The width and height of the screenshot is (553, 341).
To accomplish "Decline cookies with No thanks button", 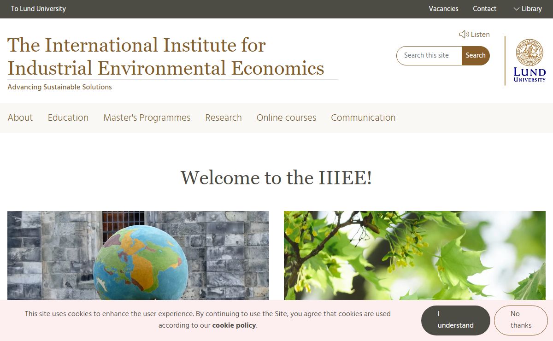I will pyautogui.click(x=521, y=320).
